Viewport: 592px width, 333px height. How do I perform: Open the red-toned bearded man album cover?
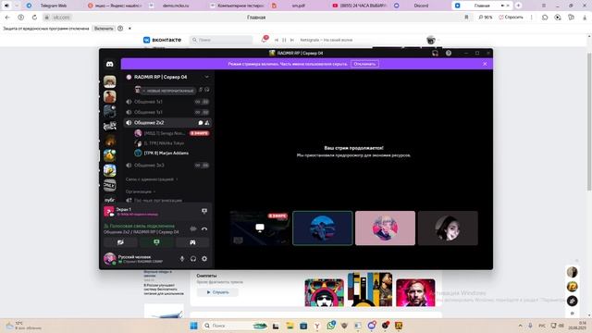pyautogui.click(x=415, y=292)
